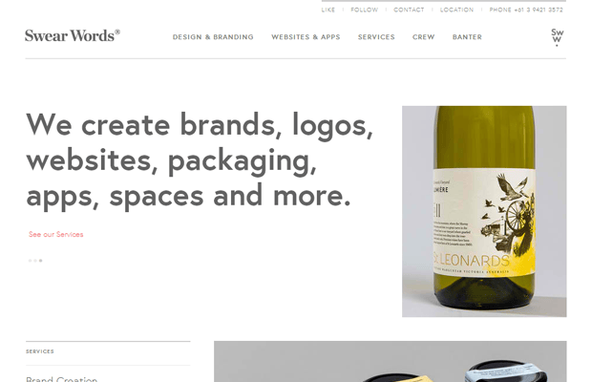This screenshot has width=592, height=382.
Task: Select the third active slideshow dot
Action: [x=40, y=261]
